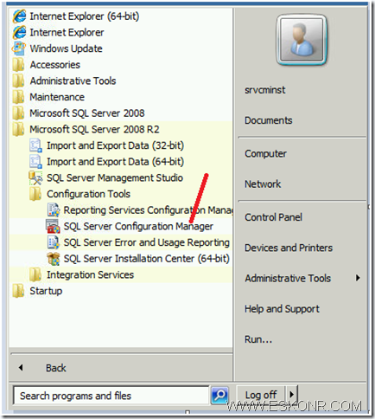Viewport: 375px width, 419px height.
Task: Click the Internet Explorer (64-bit) icon
Action: tap(19, 16)
